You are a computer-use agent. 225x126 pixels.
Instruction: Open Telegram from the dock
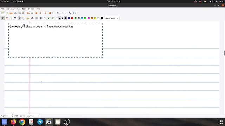(x=40, y=122)
